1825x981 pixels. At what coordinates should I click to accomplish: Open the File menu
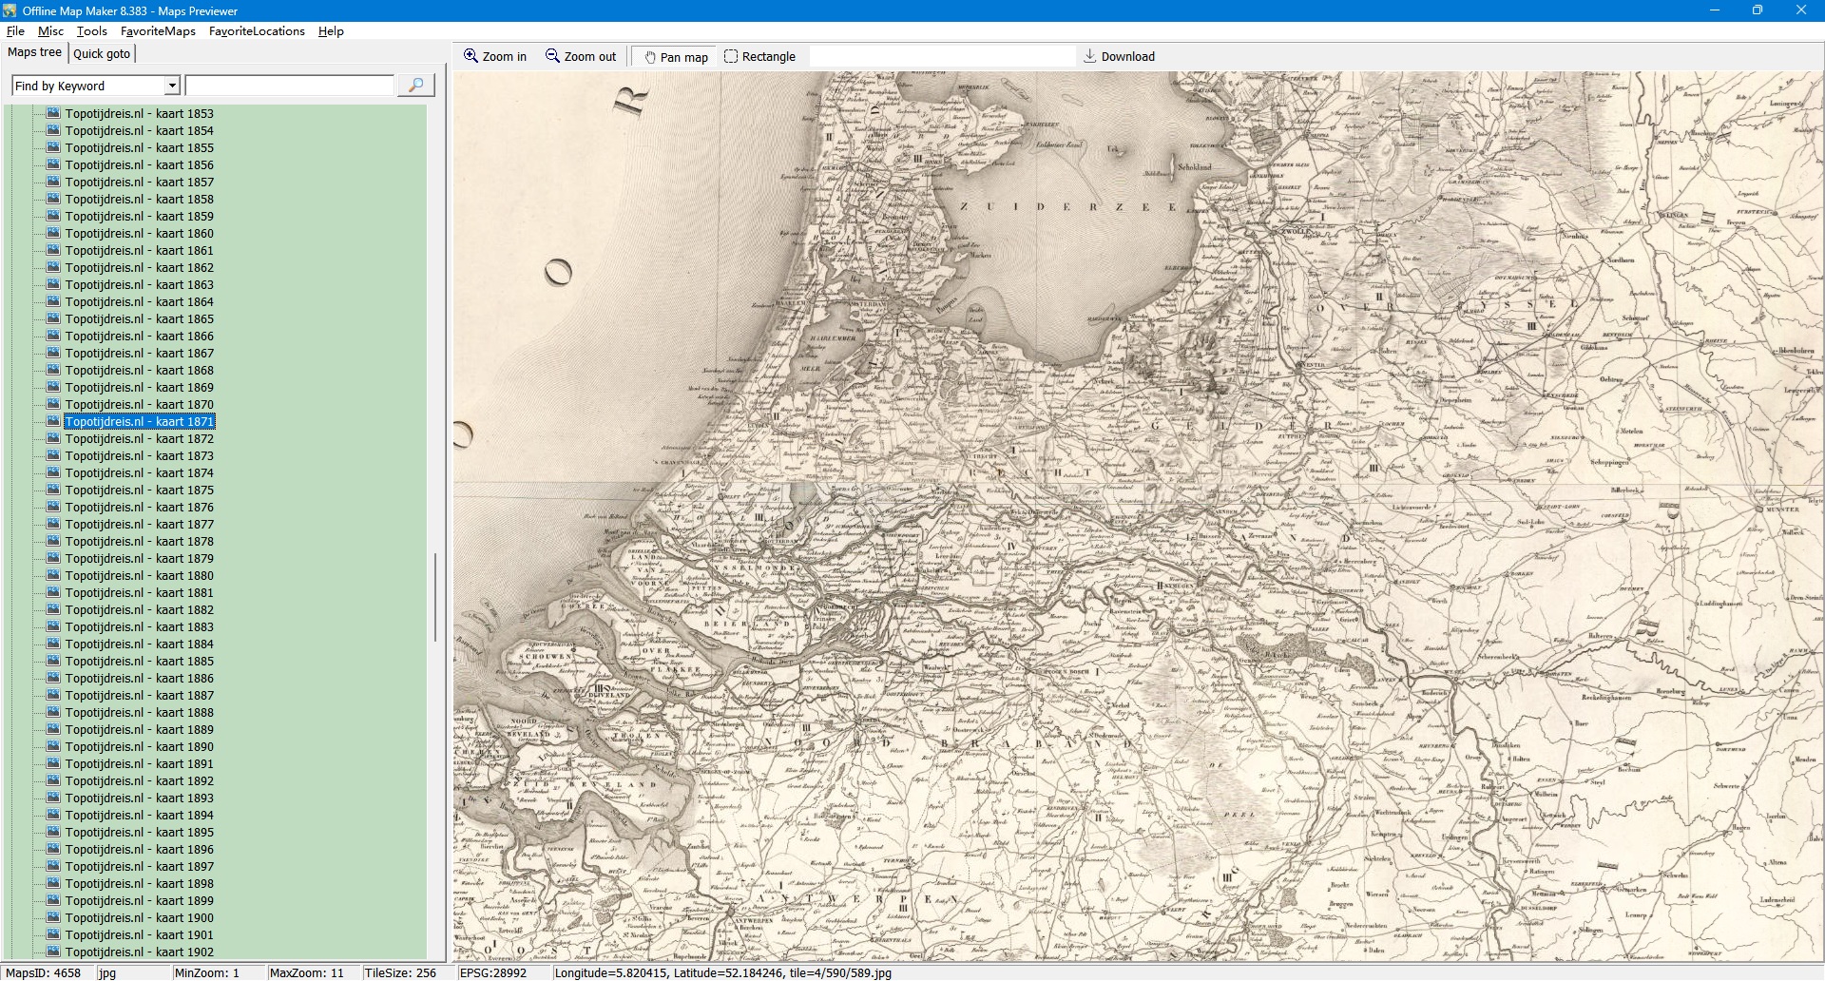click(15, 31)
